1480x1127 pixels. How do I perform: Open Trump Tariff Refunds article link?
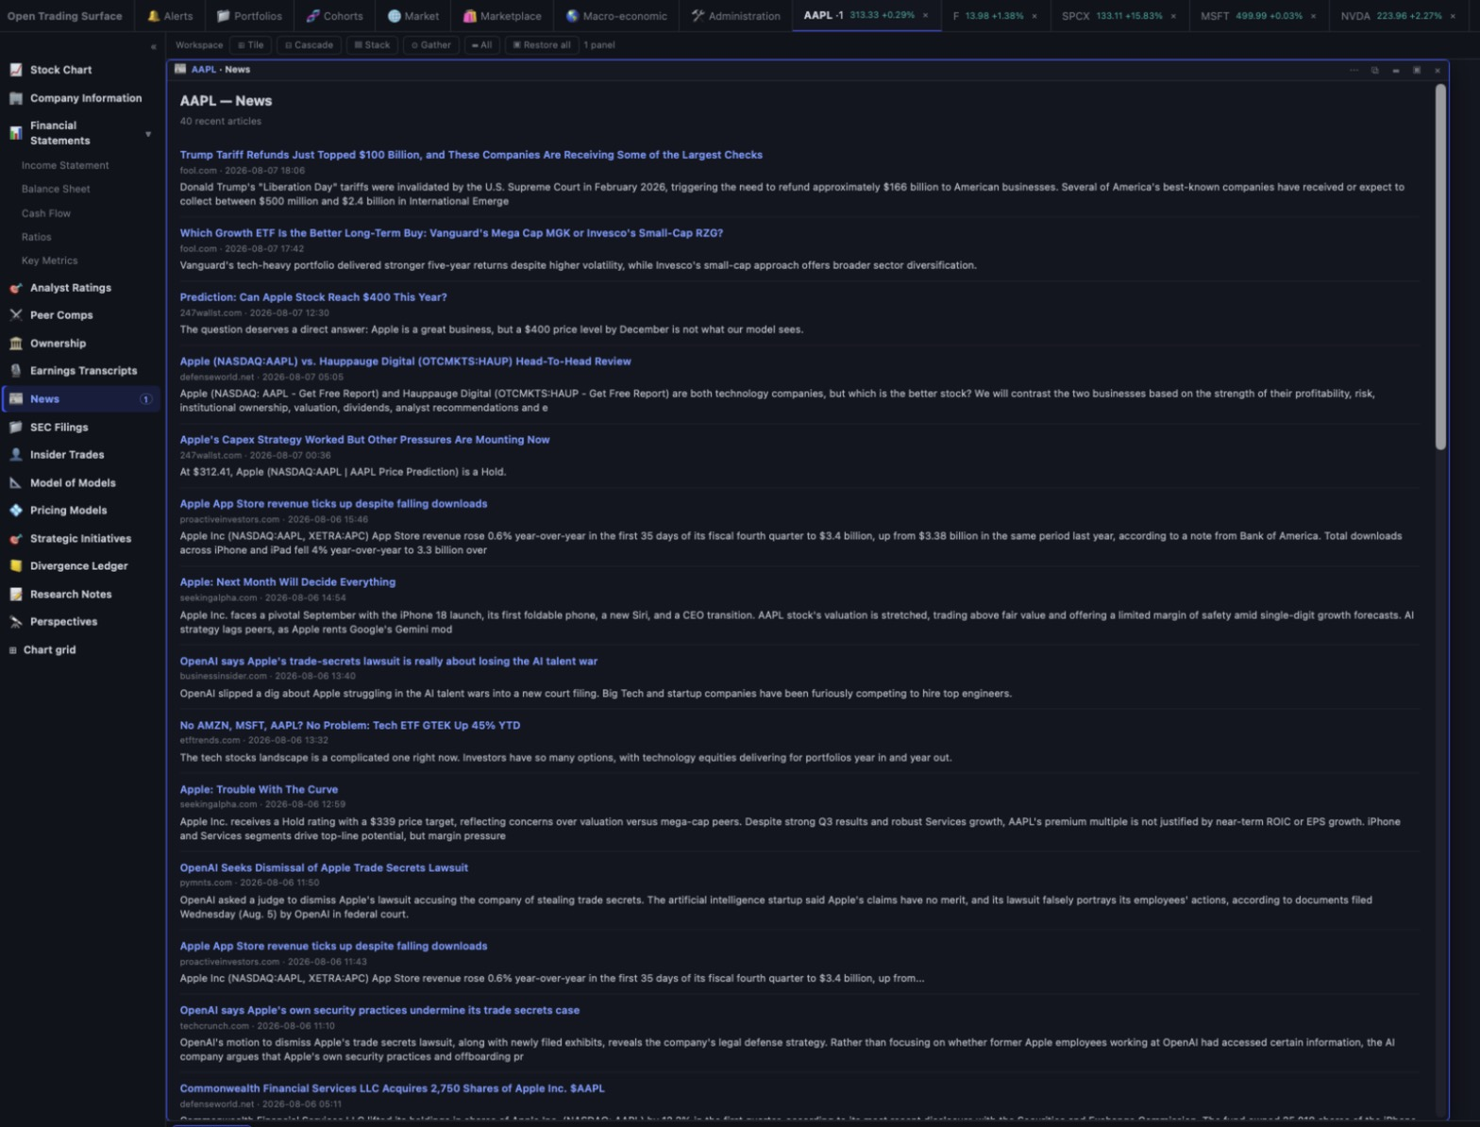[x=471, y=155]
